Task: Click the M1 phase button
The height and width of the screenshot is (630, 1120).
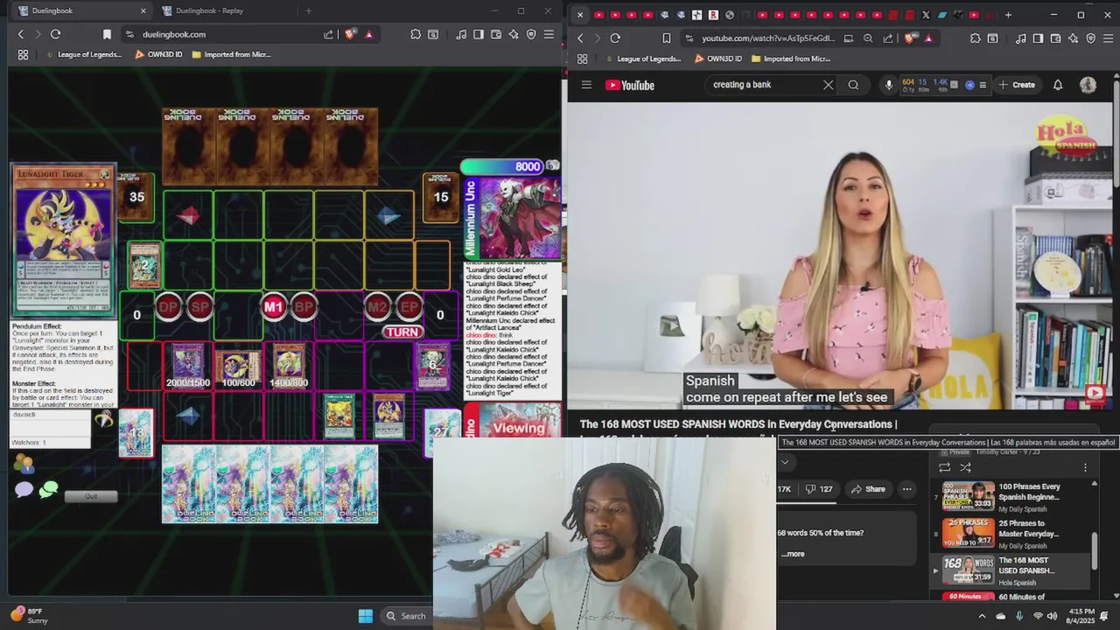Action: (x=274, y=306)
